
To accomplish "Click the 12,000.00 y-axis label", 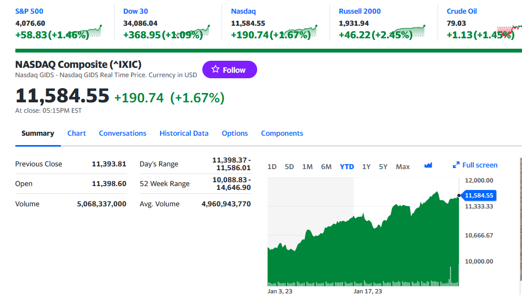I will point(479,181).
